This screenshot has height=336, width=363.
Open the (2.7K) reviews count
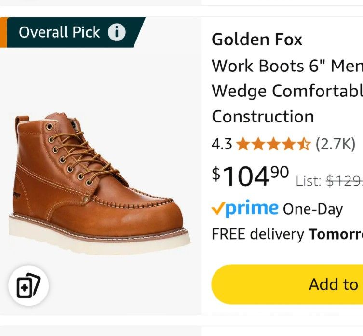pyautogui.click(x=335, y=144)
